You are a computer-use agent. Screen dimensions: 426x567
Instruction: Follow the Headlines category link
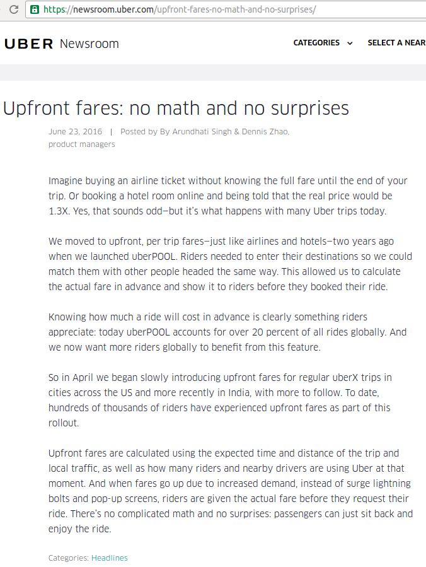(x=110, y=558)
